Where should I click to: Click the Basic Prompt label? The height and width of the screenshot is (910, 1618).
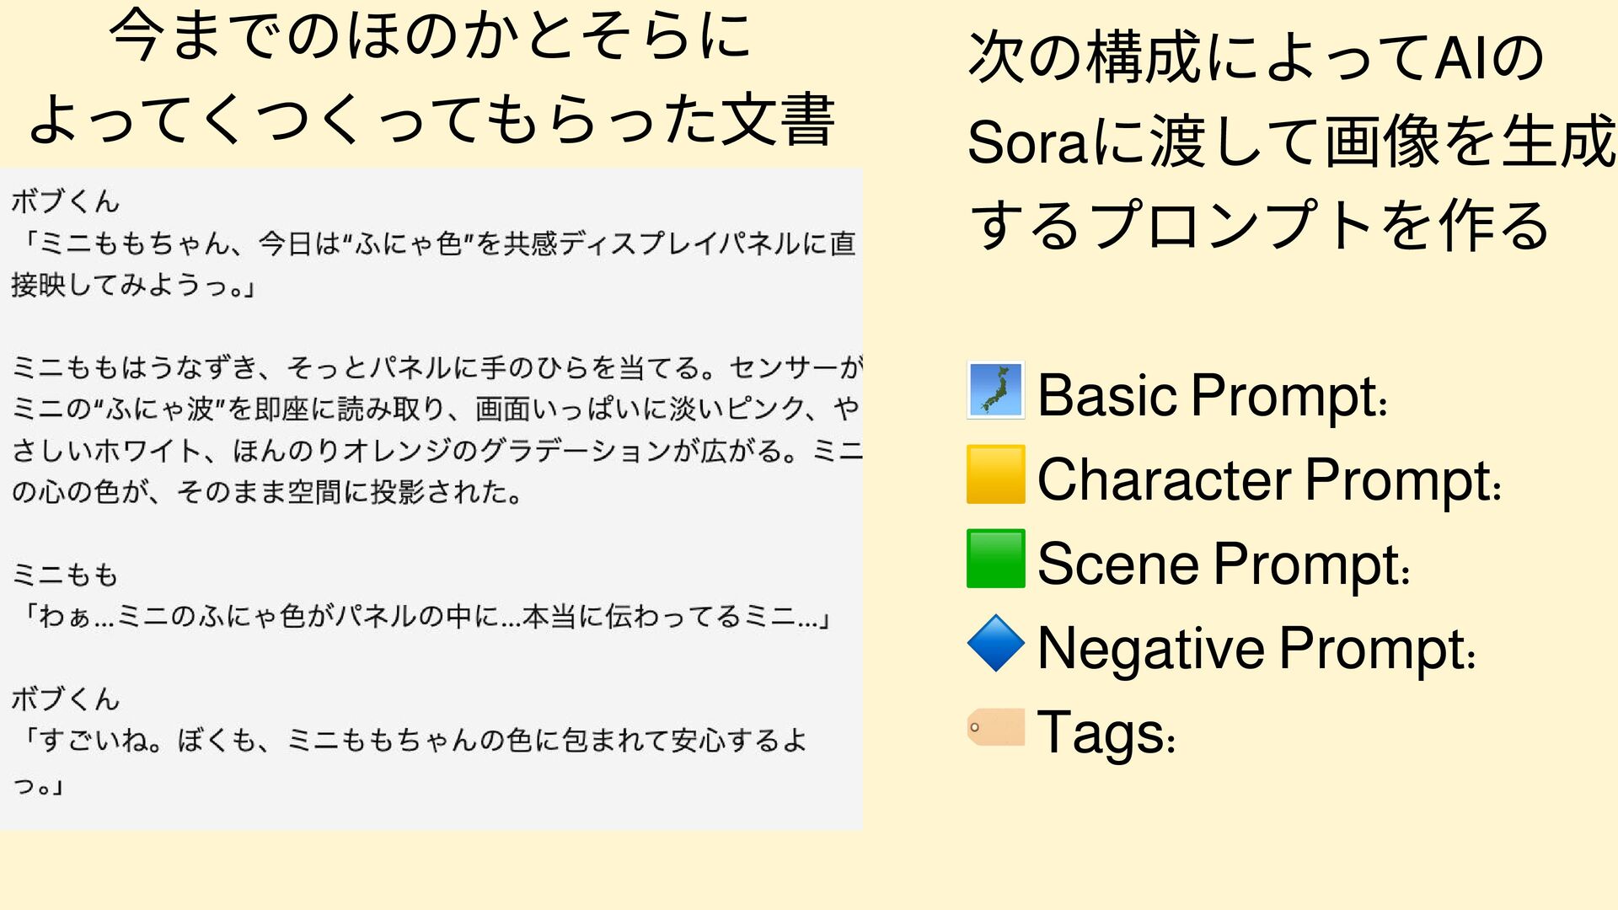(x=1211, y=394)
